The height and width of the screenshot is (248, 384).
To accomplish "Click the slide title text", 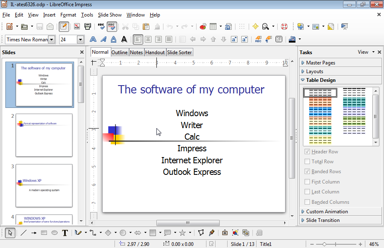I will click(x=191, y=90).
